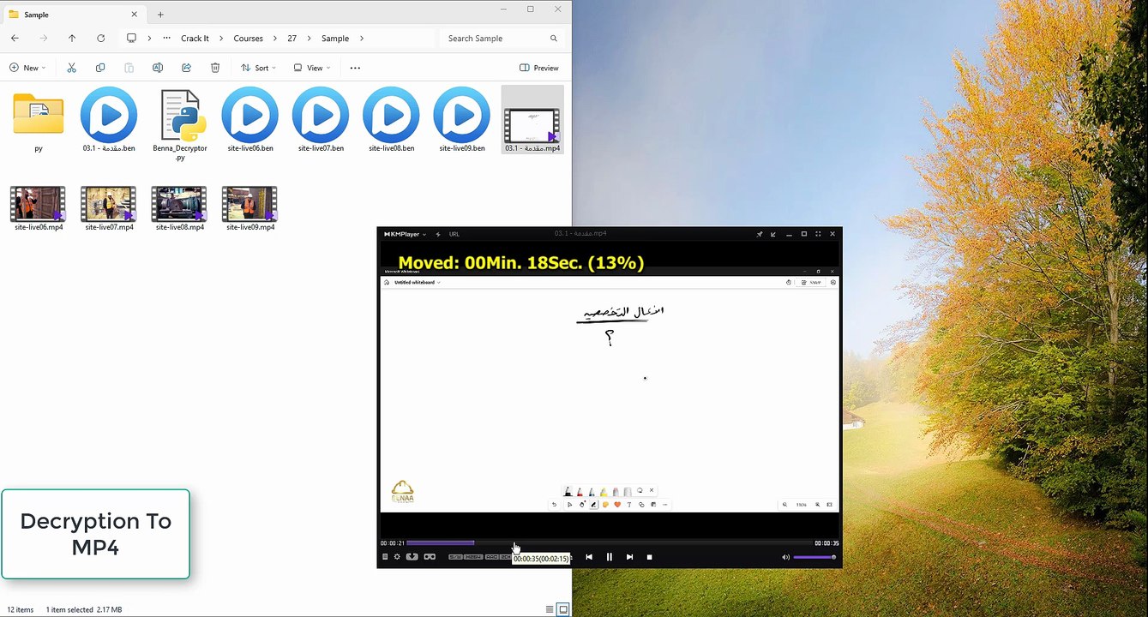
Task: Skip to previous track in KMPlayer
Action: [x=589, y=557]
